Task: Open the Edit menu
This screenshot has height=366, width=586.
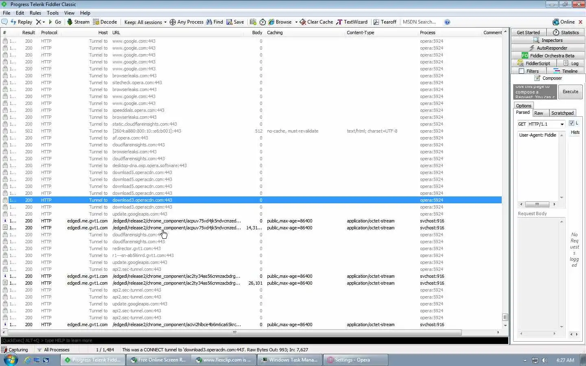Action: [x=20, y=13]
